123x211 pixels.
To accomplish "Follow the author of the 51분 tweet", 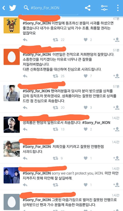I will point(116,76).
